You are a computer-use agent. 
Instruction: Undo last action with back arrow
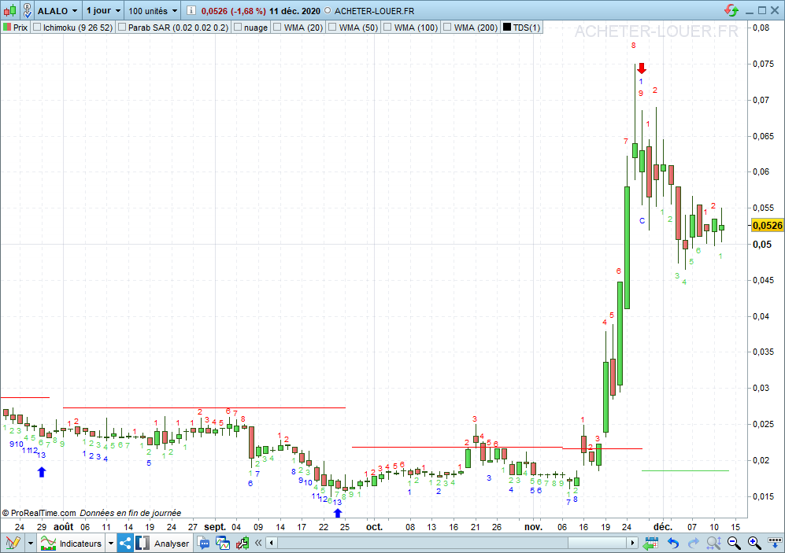tap(672, 543)
